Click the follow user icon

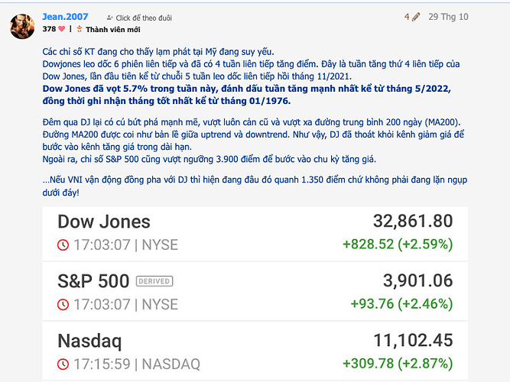coord(109,17)
